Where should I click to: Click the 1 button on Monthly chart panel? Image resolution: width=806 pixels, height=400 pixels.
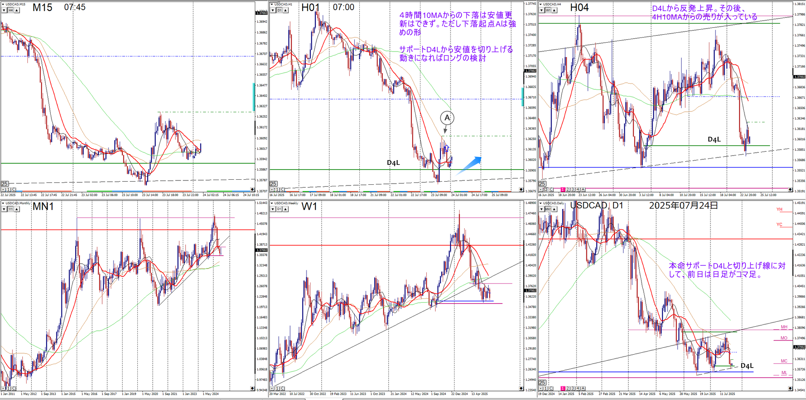pos(9,388)
